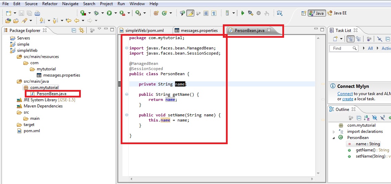Click the Search flashlight icon
391x184 pixels.
tap(24, 20)
